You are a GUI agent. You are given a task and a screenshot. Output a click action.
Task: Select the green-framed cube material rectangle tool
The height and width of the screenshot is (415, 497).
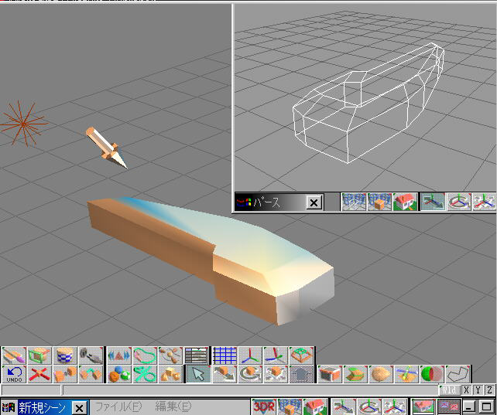(39, 355)
